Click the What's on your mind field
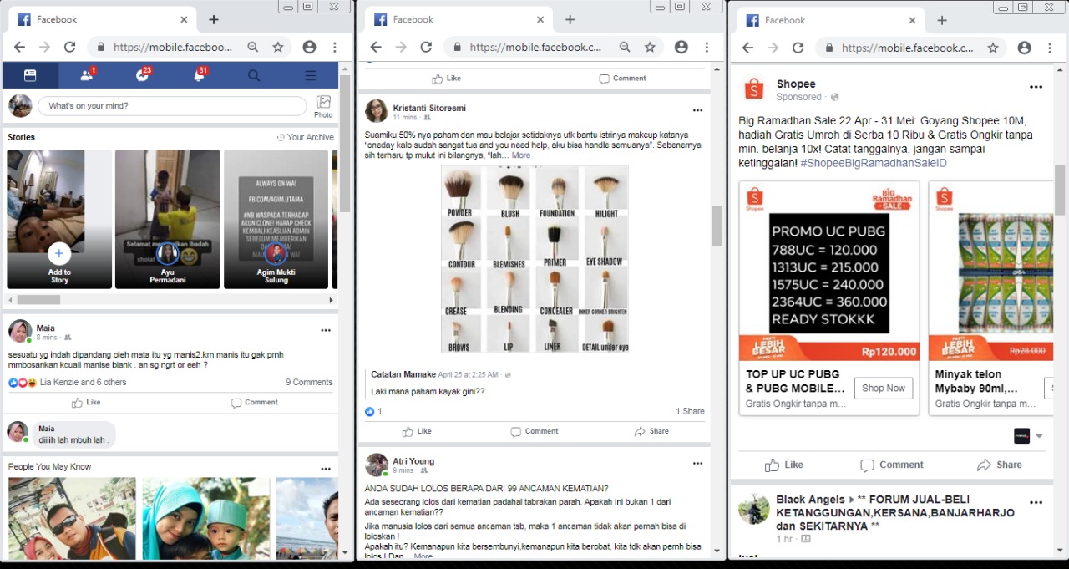 pos(172,106)
